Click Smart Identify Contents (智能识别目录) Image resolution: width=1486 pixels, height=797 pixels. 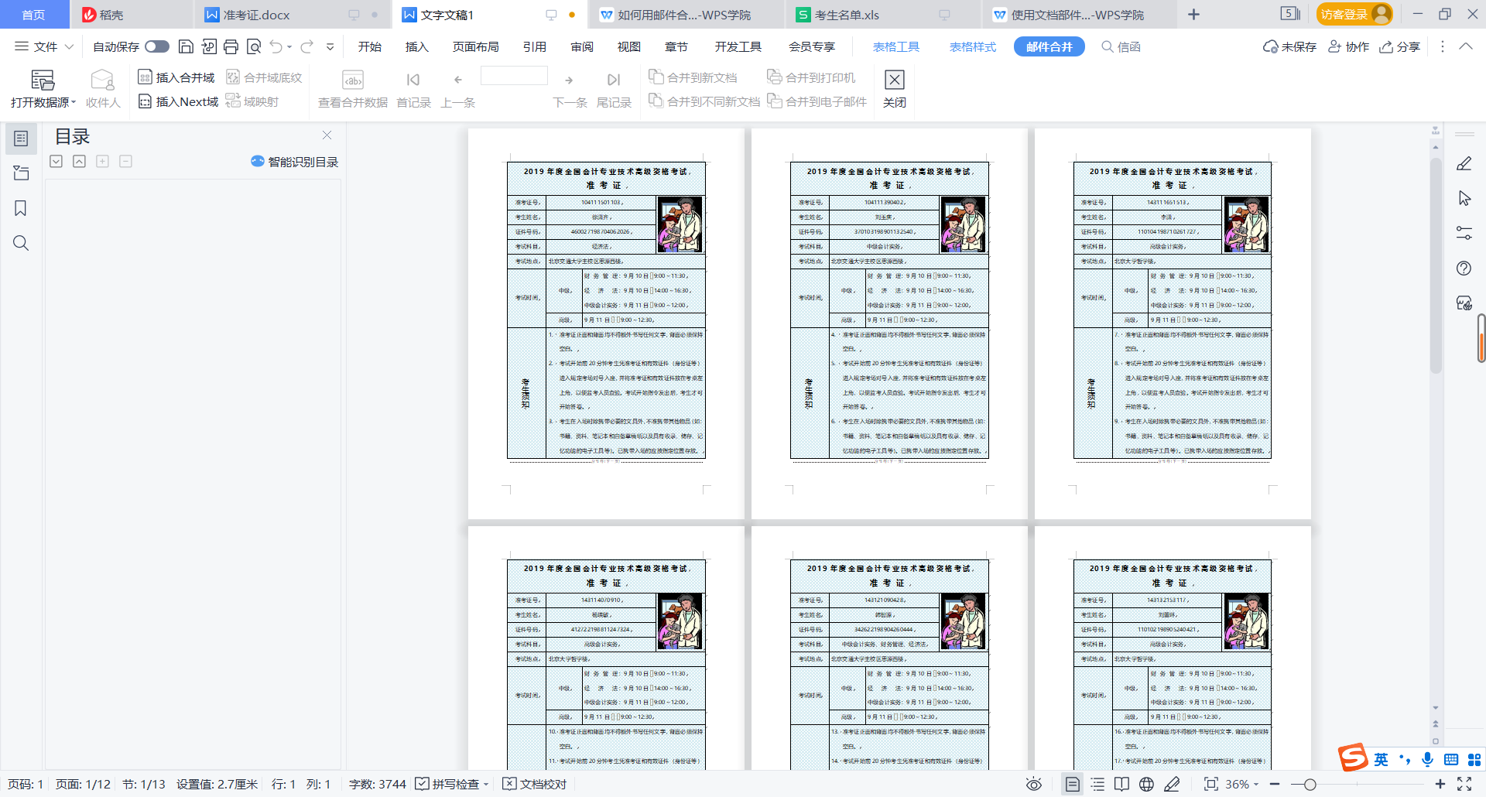(x=294, y=162)
